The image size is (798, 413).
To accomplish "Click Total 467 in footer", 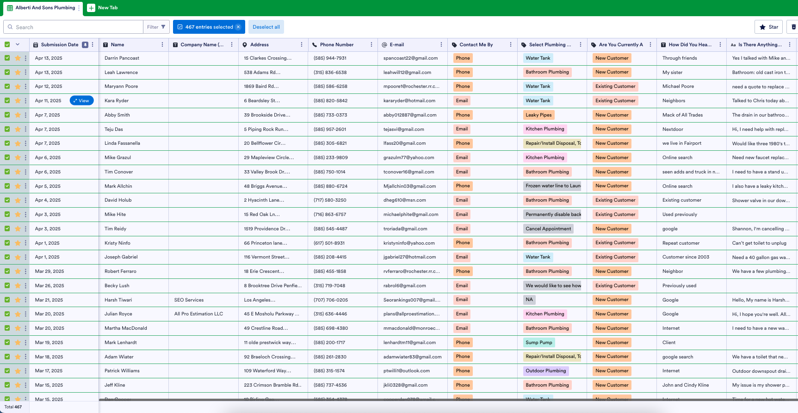I will pyautogui.click(x=13, y=407).
